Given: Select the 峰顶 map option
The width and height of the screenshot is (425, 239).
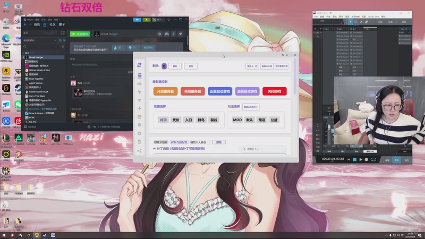Looking at the screenshot, I should coord(163,120).
